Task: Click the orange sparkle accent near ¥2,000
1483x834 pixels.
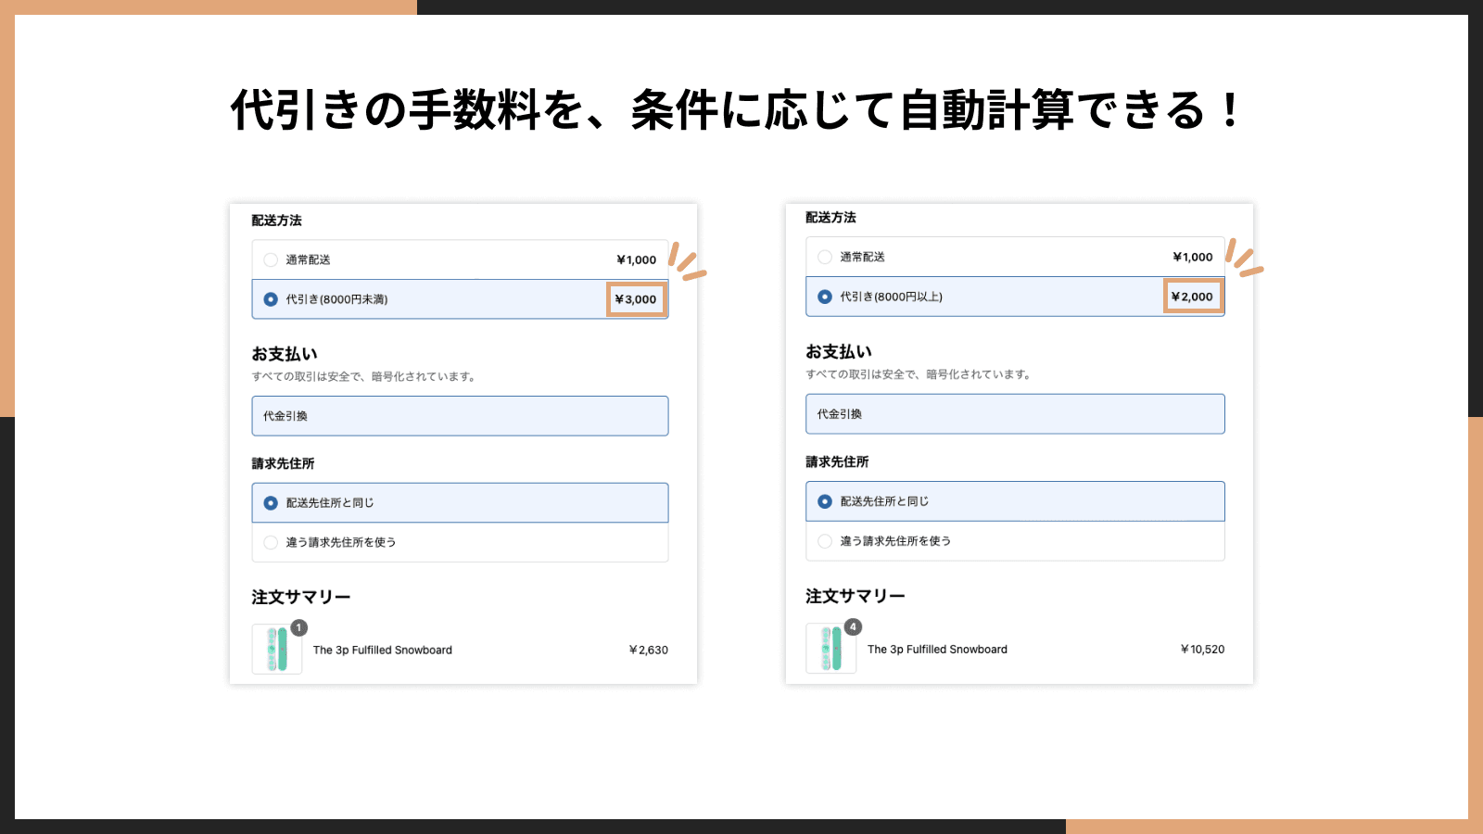Action: pos(1243,259)
